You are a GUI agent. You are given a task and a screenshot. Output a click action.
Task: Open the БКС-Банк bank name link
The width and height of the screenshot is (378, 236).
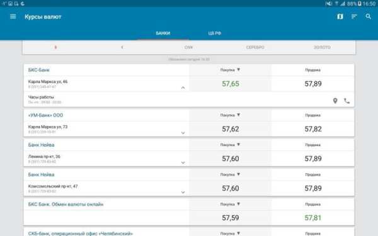[39, 70]
